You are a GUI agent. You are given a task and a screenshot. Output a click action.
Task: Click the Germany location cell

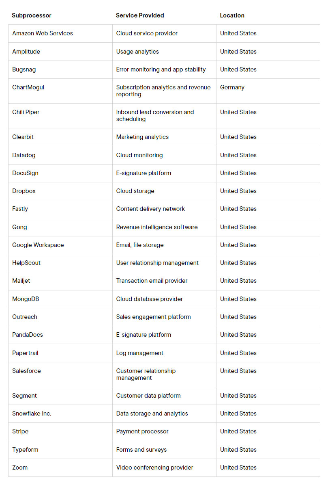[x=232, y=87]
